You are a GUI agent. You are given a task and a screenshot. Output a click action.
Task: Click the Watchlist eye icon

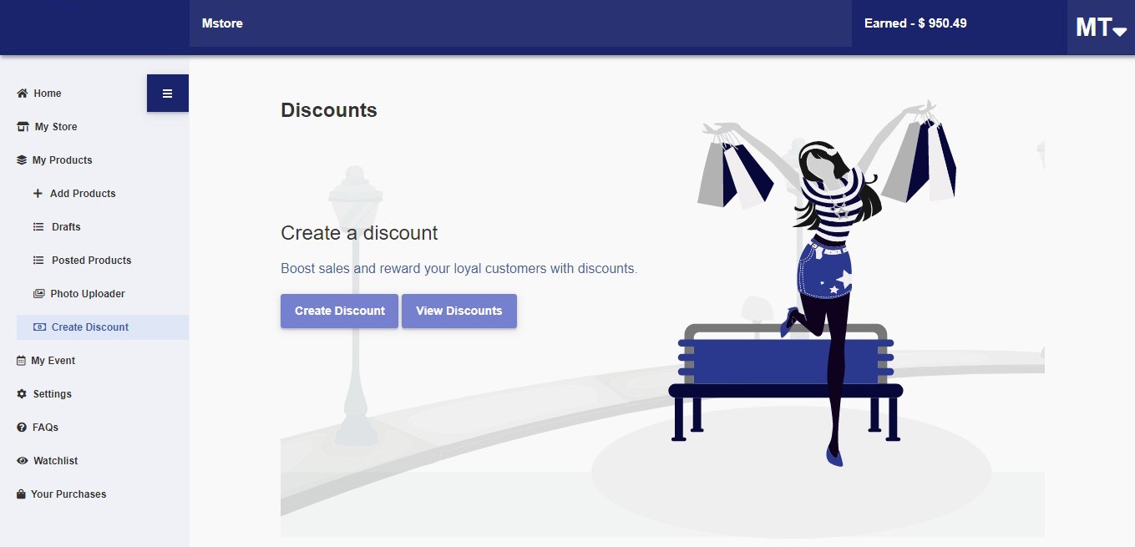[23, 461]
